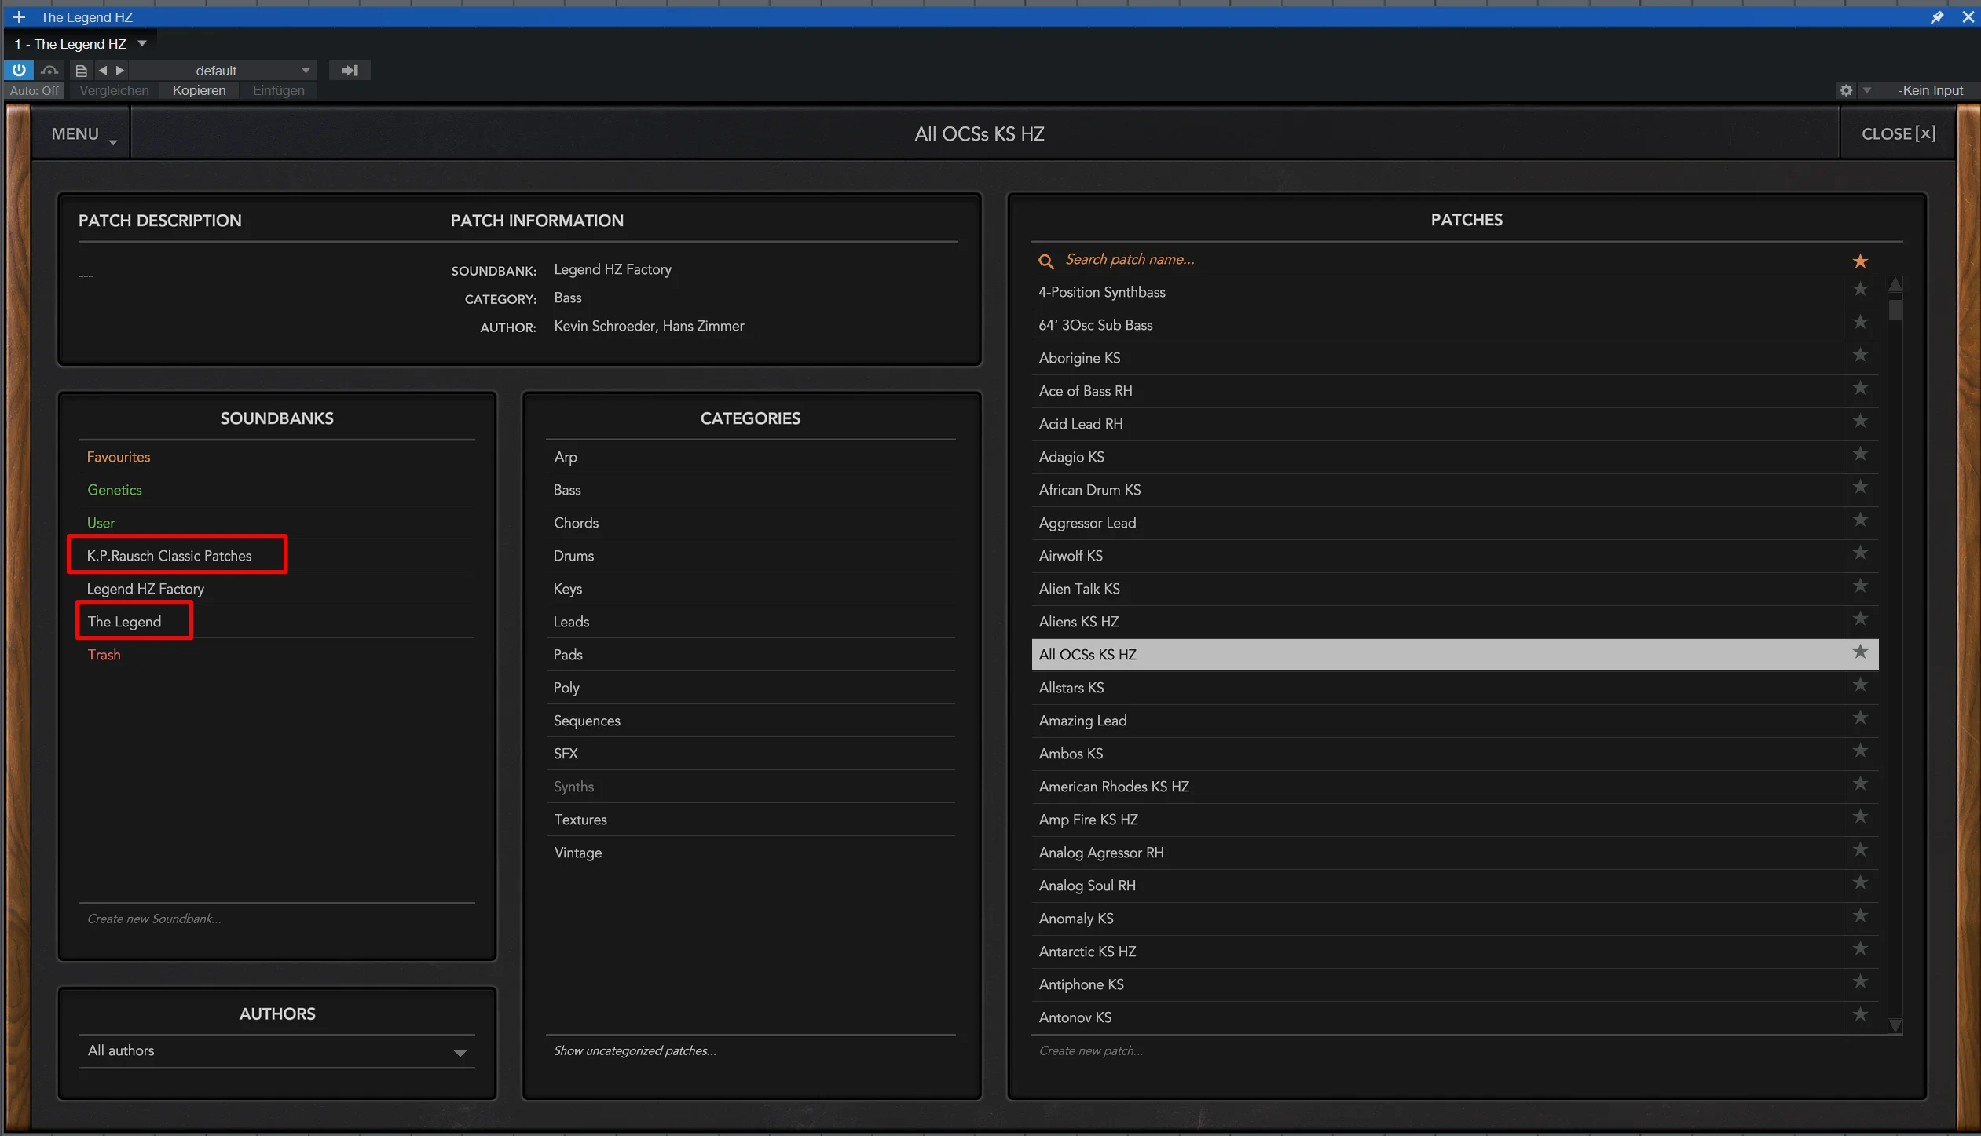1981x1136 pixels.
Task: Favourite the Aborigine KS patch star
Action: (1860, 356)
